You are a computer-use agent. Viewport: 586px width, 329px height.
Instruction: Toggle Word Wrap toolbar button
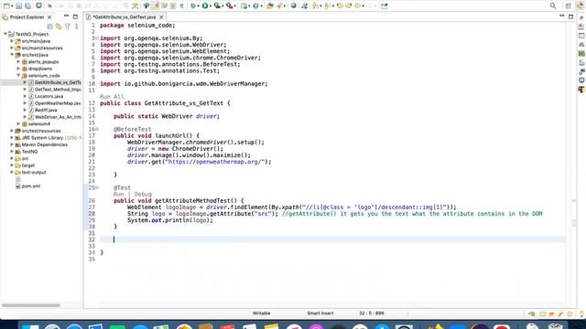tap(164, 6)
